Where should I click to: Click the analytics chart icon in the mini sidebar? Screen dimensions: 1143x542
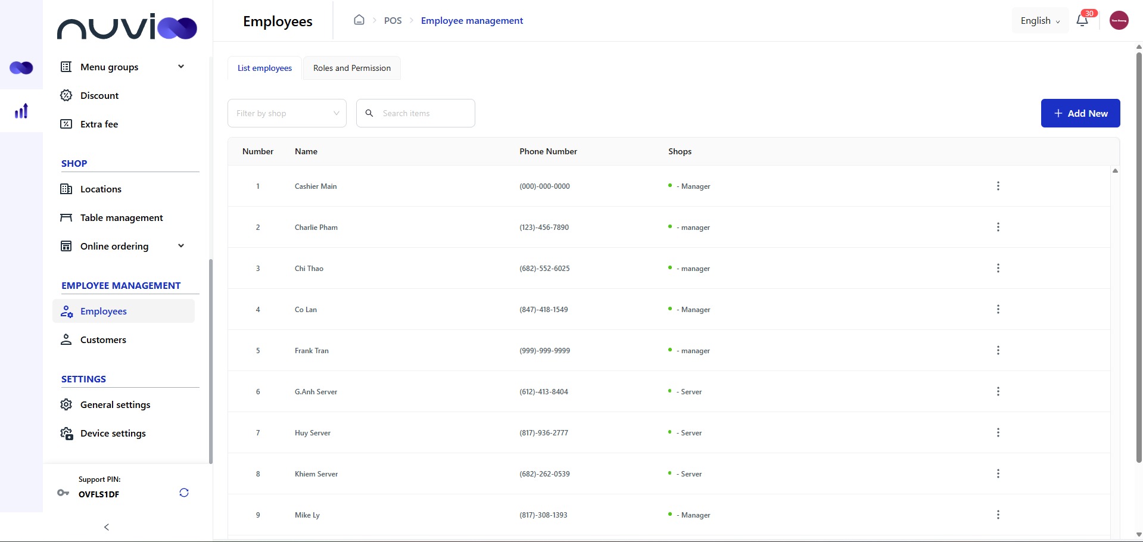pos(21,111)
